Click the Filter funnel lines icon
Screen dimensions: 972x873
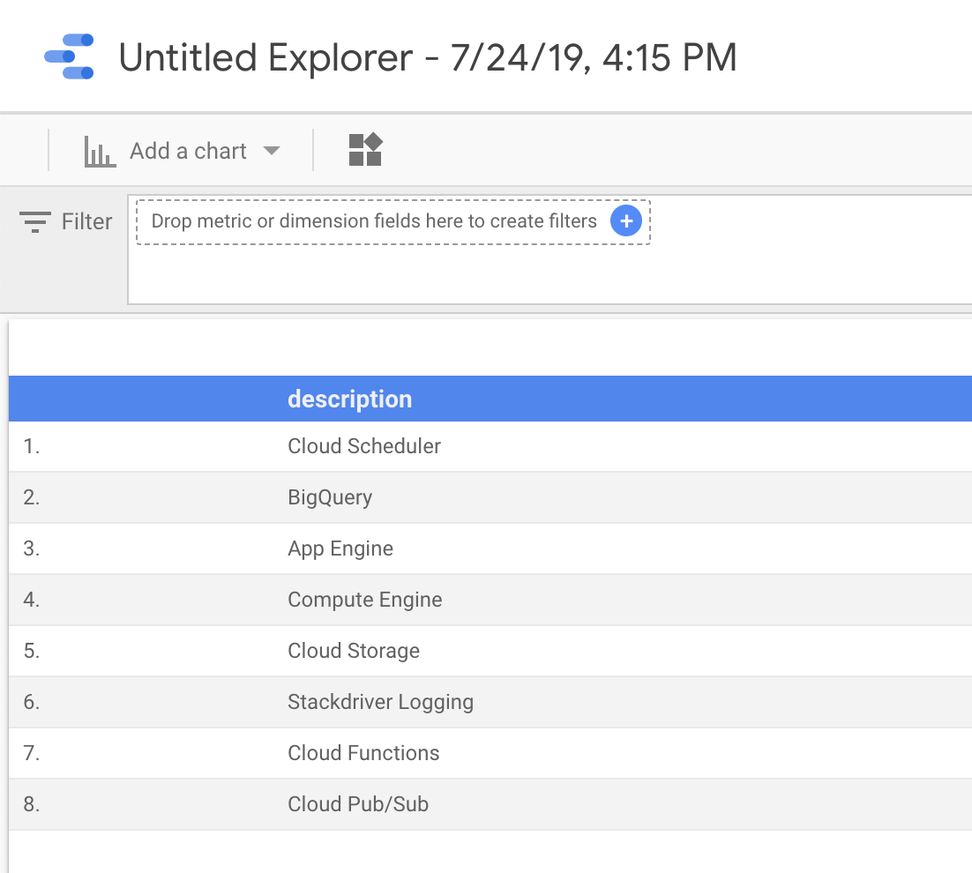(x=35, y=222)
